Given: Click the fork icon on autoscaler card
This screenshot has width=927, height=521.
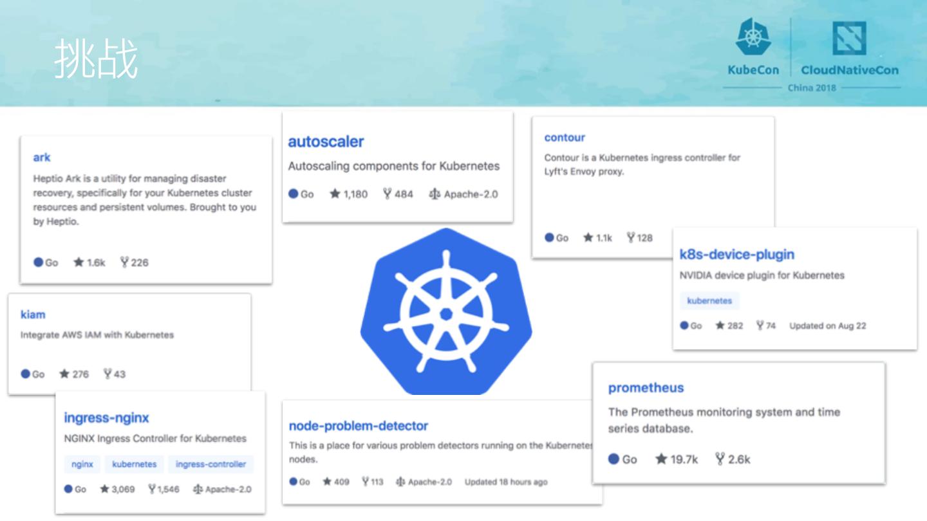Looking at the screenshot, I should tap(387, 194).
